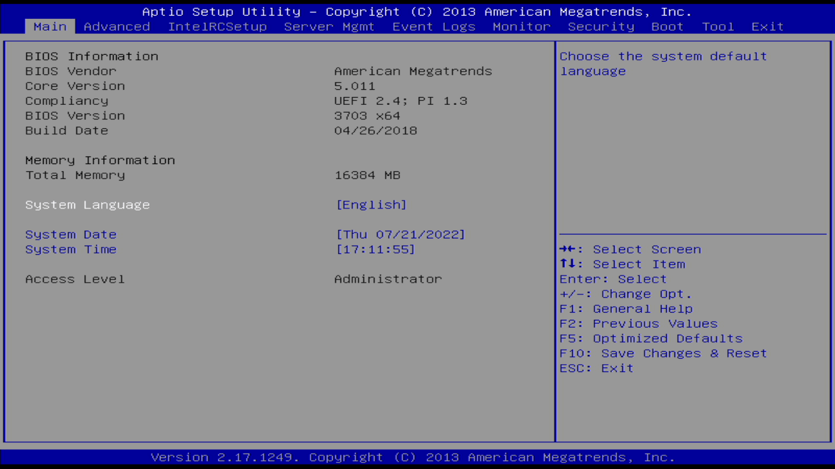The width and height of the screenshot is (835, 469).
Task: Edit the System Time value field
Action: point(375,249)
